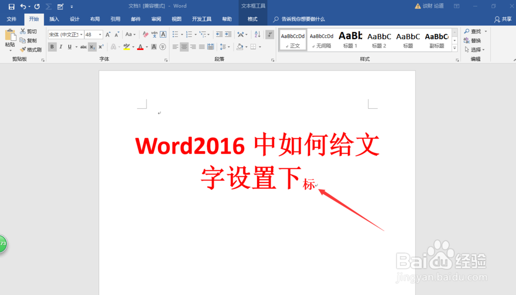Open the ribbon display options icon
This screenshot has width=516, height=295.
point(457,6)
